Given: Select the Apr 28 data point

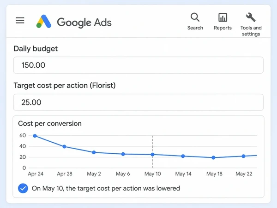Looking at the screenshot, I should (x=64, y=146).
